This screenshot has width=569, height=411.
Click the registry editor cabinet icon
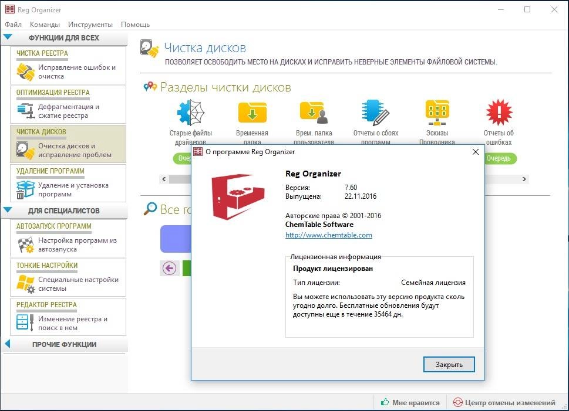25,323
